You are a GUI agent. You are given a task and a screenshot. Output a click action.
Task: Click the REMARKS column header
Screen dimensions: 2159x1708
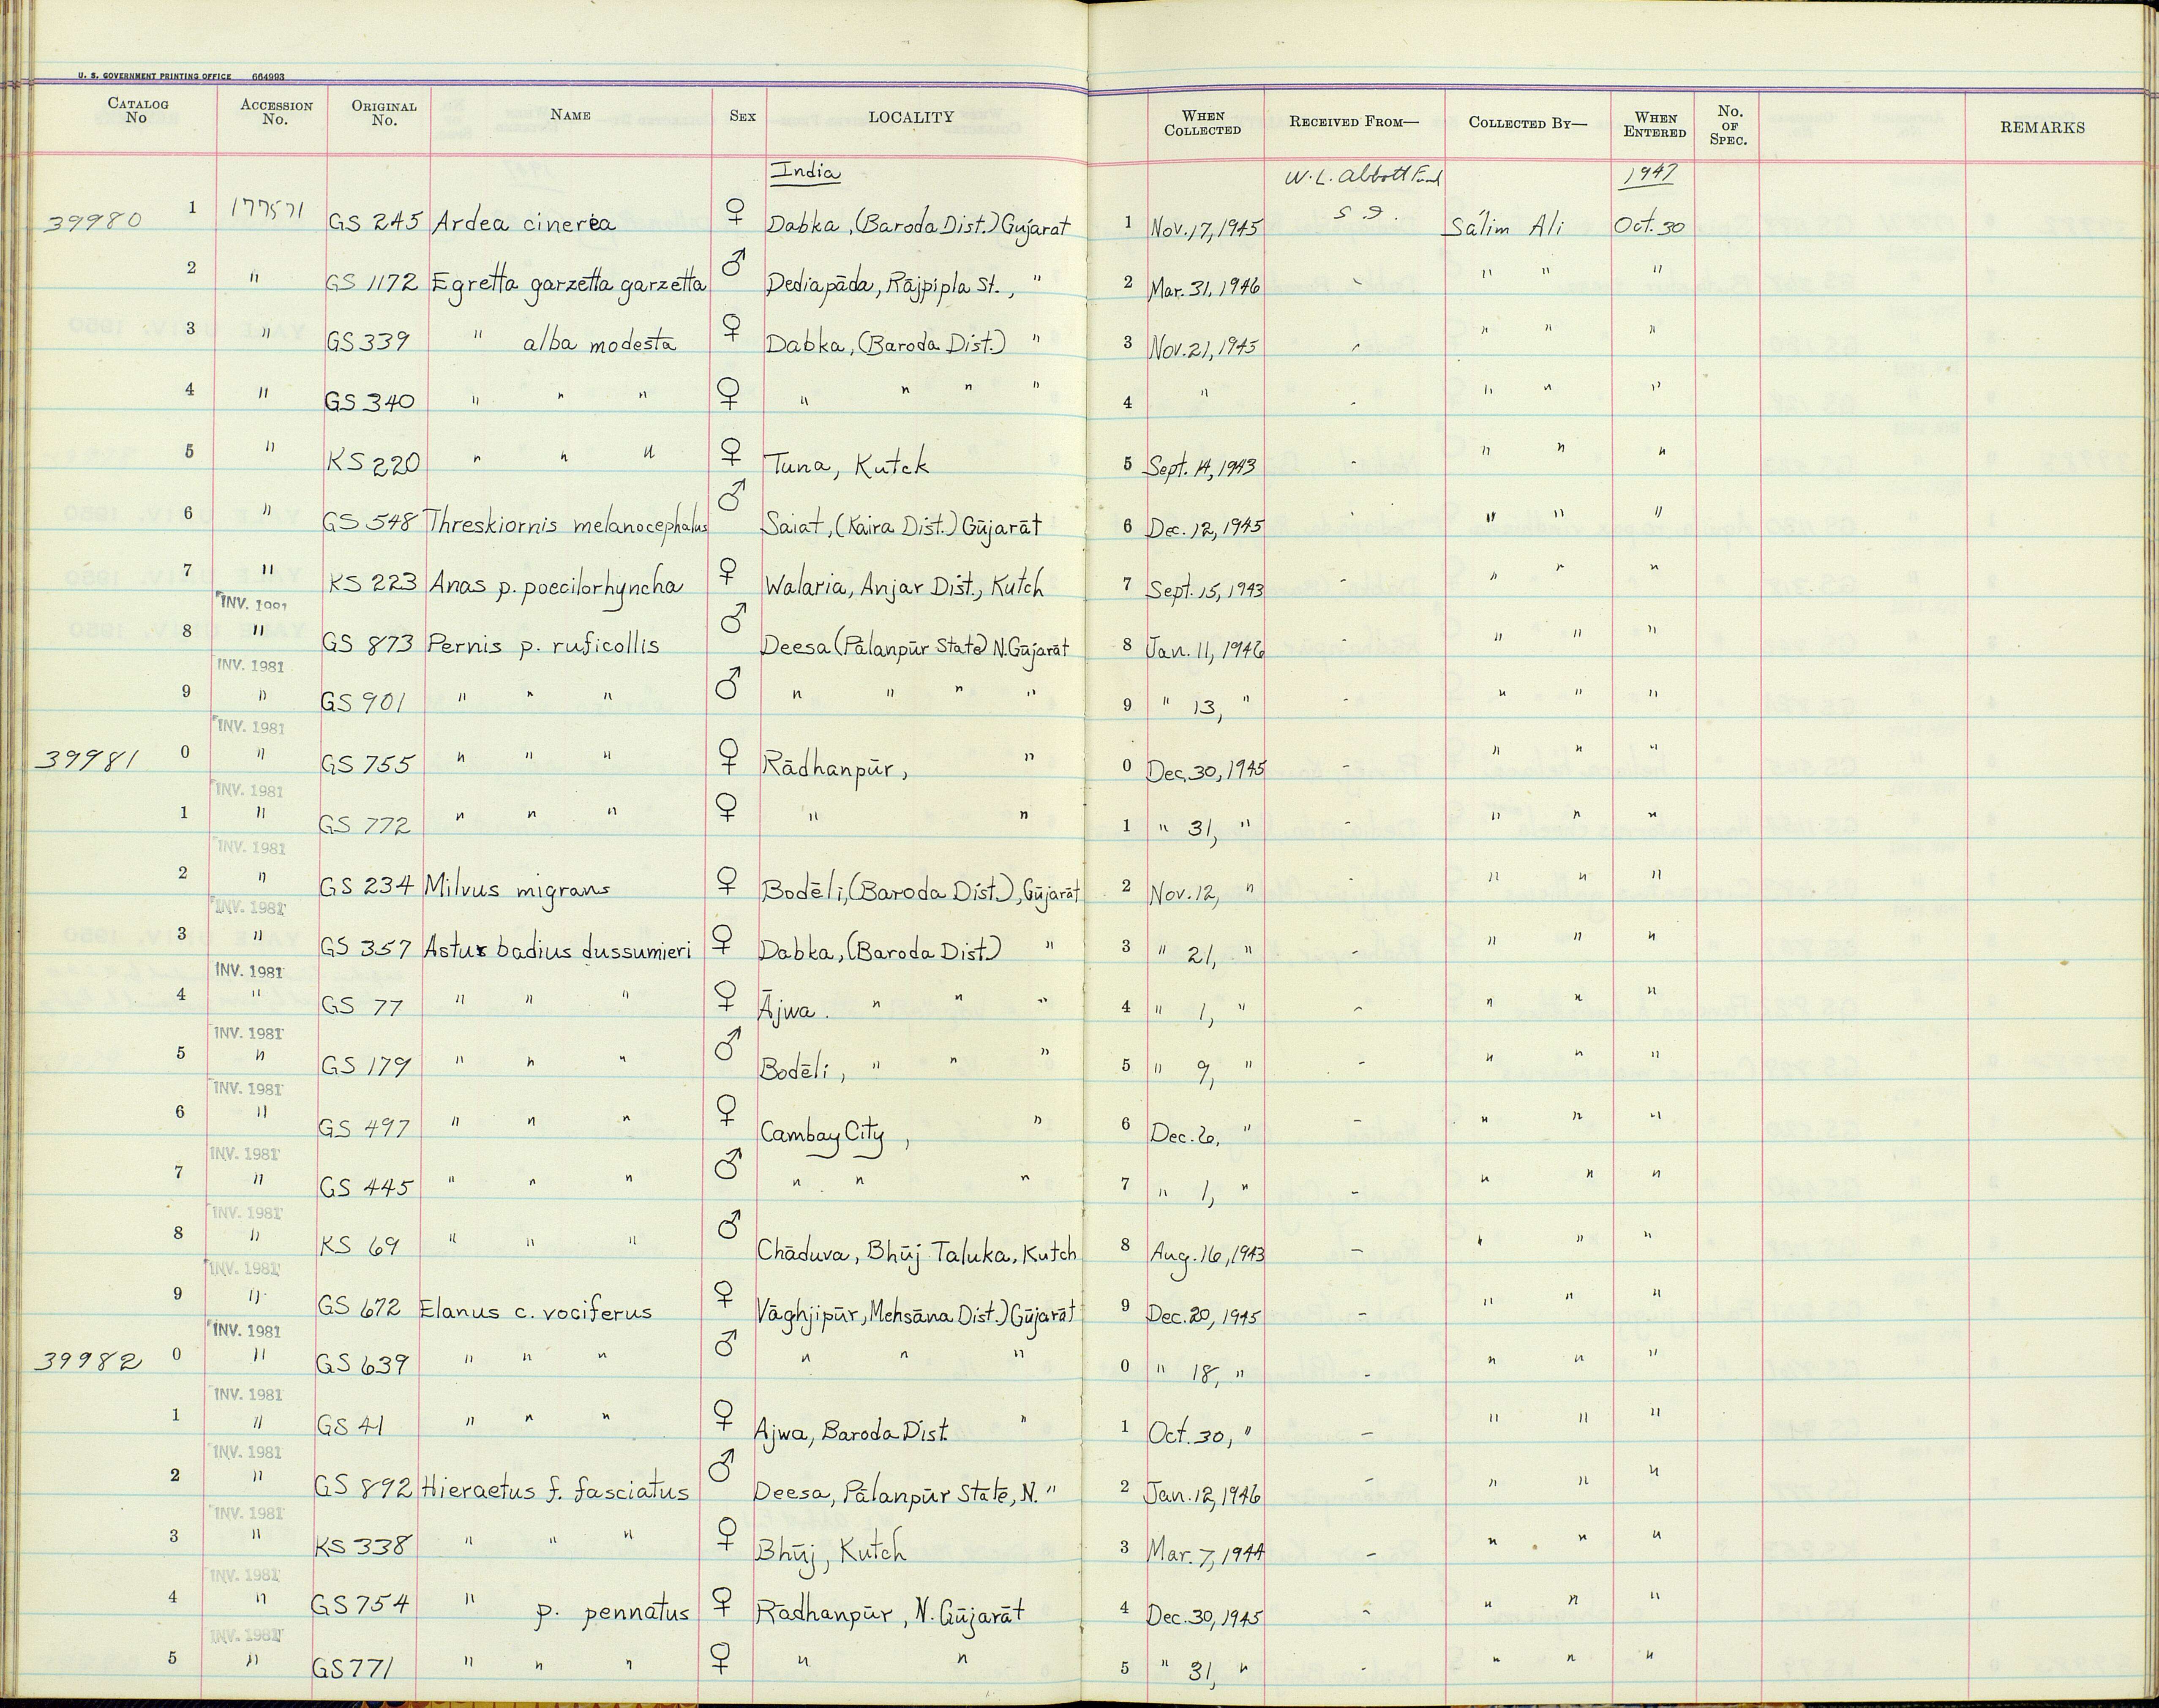(2042, 127)
